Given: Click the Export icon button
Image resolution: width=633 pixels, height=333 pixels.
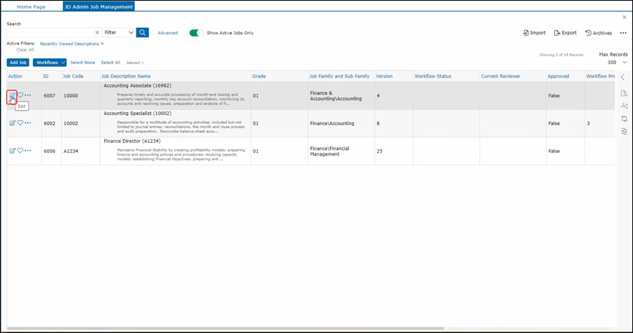Looking at the screenshot, I should pyautogui.click(x=565, y=32).
